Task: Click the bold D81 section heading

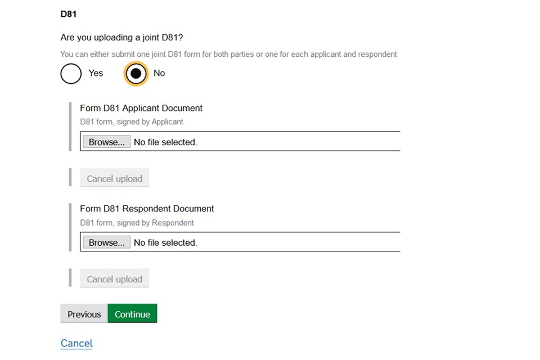Action: [x=69, y=13]
